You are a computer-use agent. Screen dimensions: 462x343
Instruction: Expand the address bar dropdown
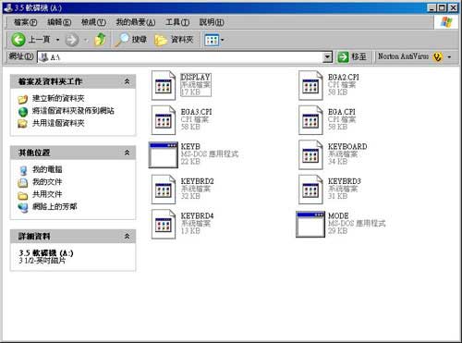click(x=327, y=57)
